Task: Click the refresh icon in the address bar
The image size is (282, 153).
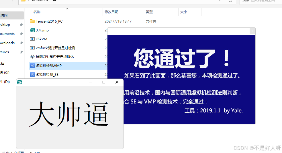Action: pos(230,1)
